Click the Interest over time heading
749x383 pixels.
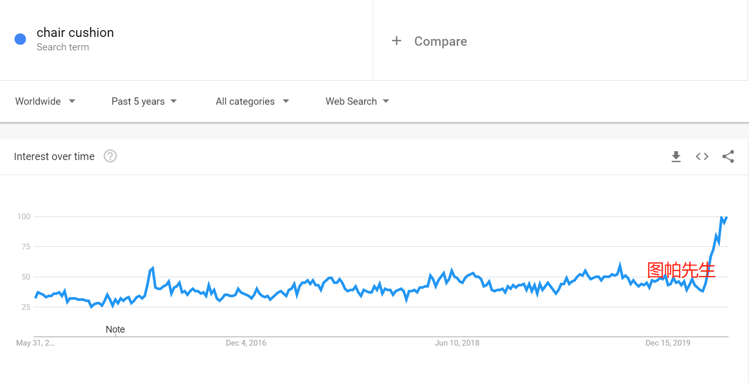pos(54,156)
